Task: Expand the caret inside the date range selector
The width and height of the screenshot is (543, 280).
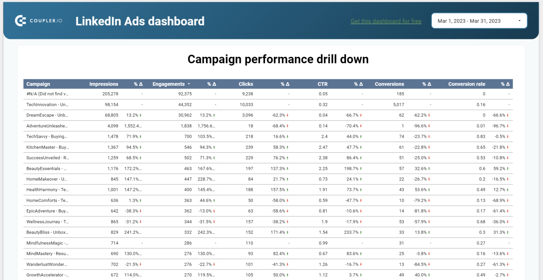Action: coord(519,20)
